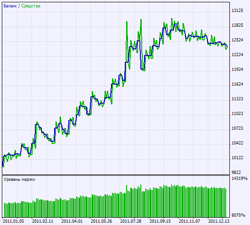The image size is (250, 225).
Task: Click the 11924 price axis value
Action: coord(238,69)
